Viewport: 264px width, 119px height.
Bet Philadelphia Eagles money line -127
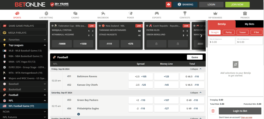pos(166,108)
